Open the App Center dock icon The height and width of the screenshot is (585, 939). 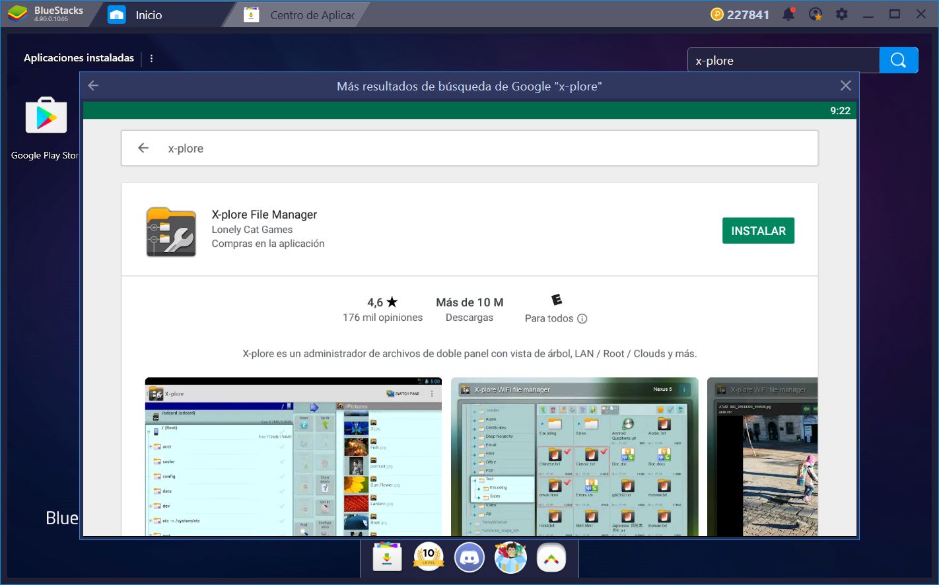pyautogui.click(x=387, y=559)
